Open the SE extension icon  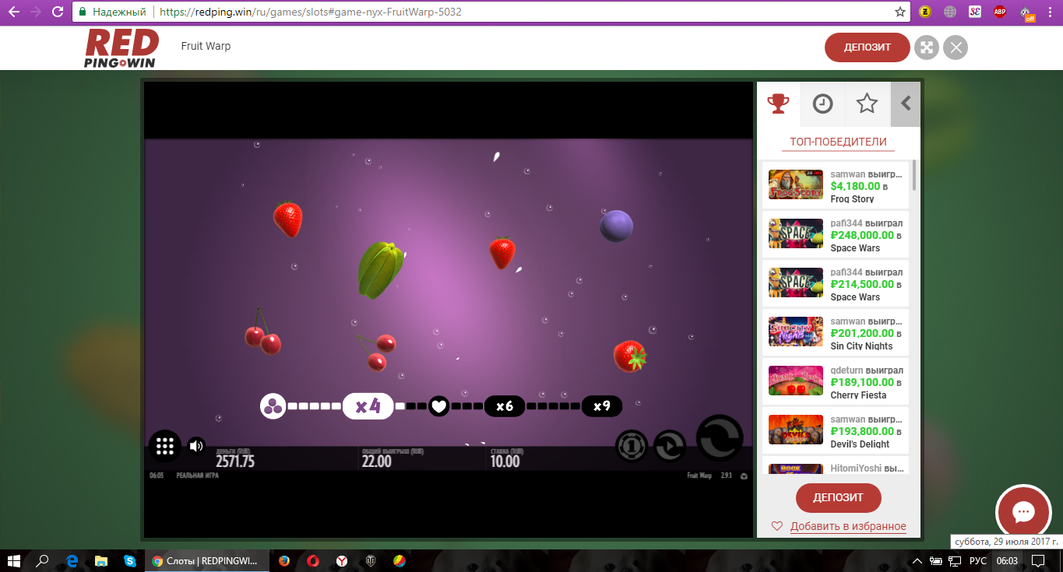click(x=975, y=12)
